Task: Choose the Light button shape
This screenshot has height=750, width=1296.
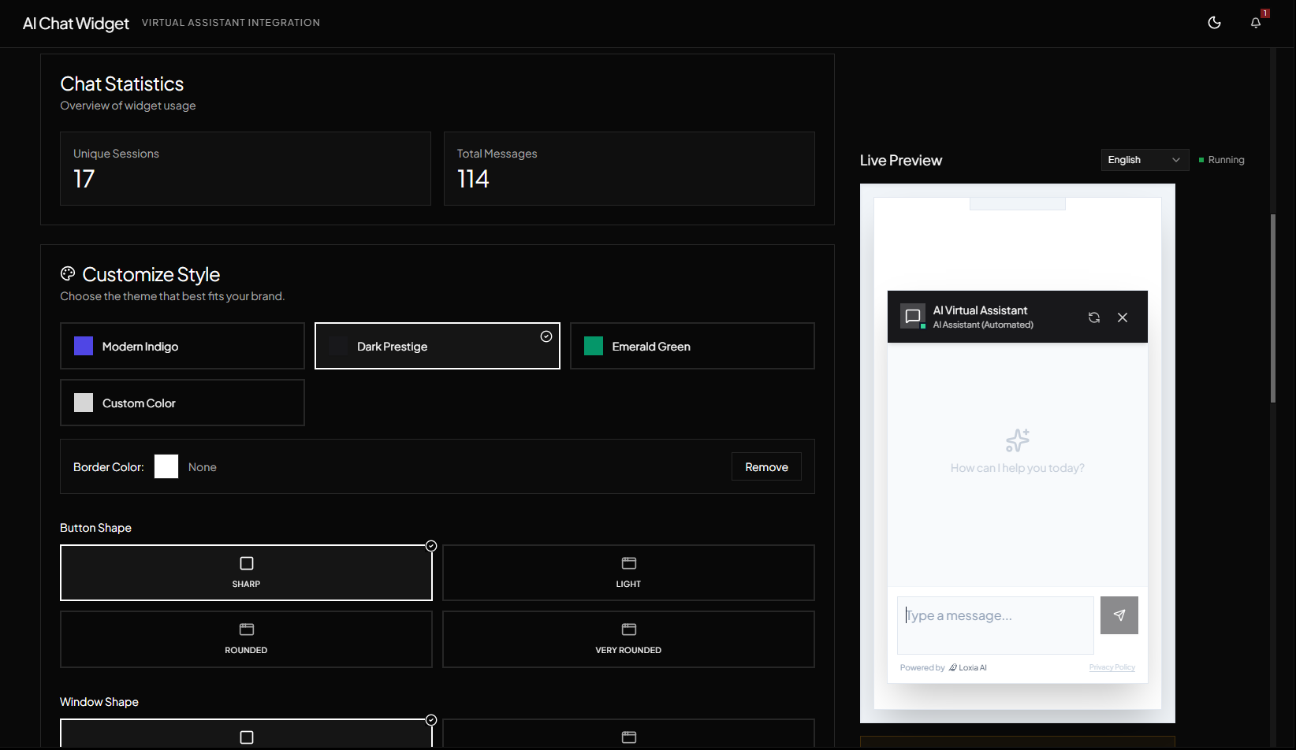Action: [x=628, y=573]
